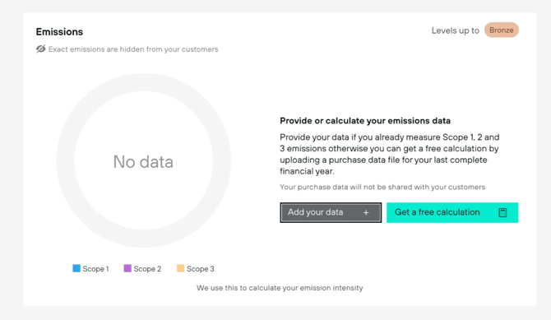Click the exact emissions hidden notice text
This screenshot has width=551, height=320.
point(133,49)
